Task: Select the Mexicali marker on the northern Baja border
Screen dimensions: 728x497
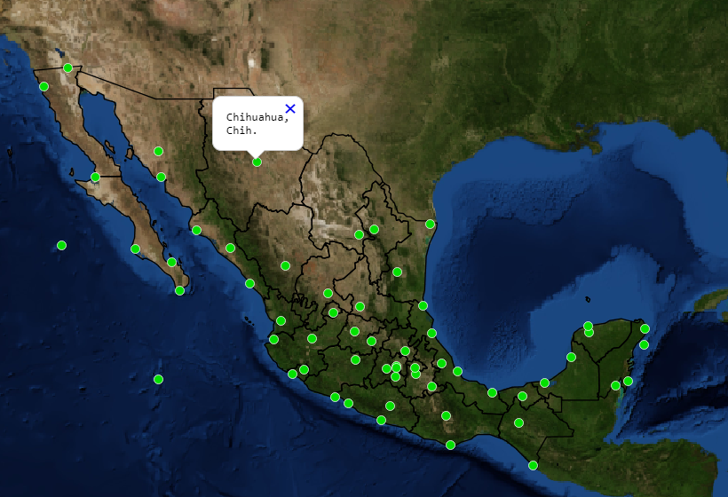Action: click(x=67, y=68)
